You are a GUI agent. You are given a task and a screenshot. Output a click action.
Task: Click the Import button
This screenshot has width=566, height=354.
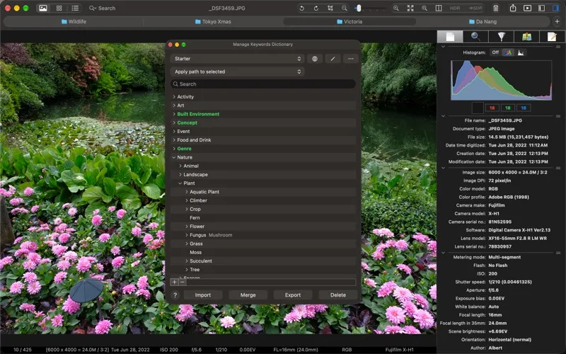pyautogui.click(x=203, y=295)
